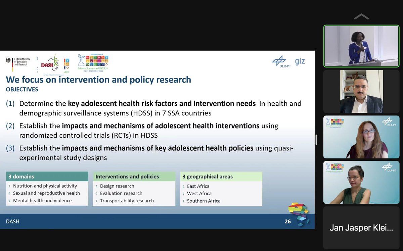
Task: Click 'impacts and mechanisms of key adolescent health policies'
Action: 158,148
